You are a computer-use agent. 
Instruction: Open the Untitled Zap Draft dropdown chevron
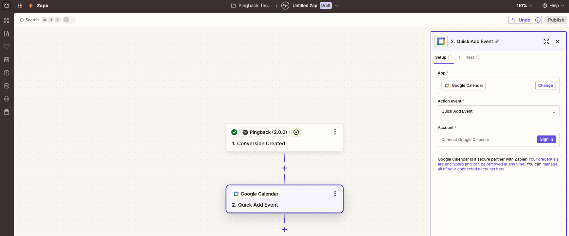click(x=337, y=6)
